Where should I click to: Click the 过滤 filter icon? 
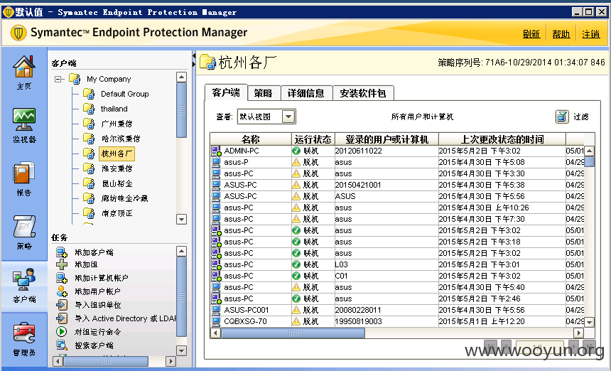[x=562, y=117]
